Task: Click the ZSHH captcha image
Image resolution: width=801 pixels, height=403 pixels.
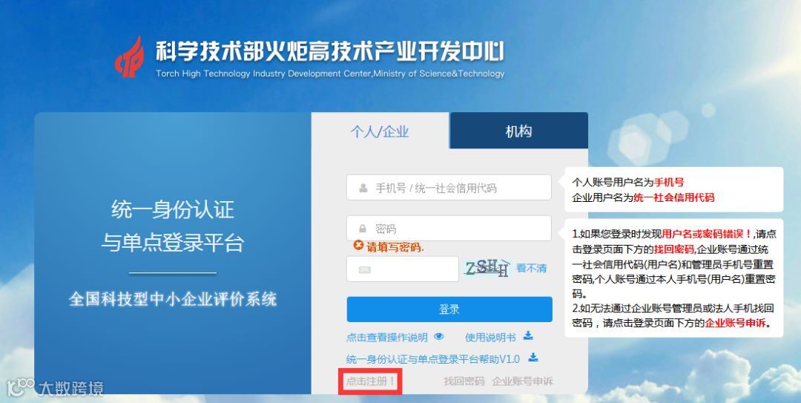Action: pos(487,267)
